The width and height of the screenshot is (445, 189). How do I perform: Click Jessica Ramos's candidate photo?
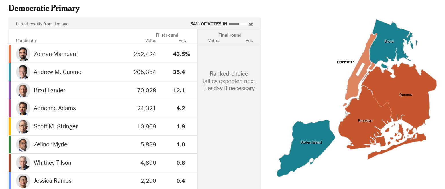click(23, 181)
